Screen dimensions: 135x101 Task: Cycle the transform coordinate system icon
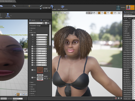coord(94,13)
